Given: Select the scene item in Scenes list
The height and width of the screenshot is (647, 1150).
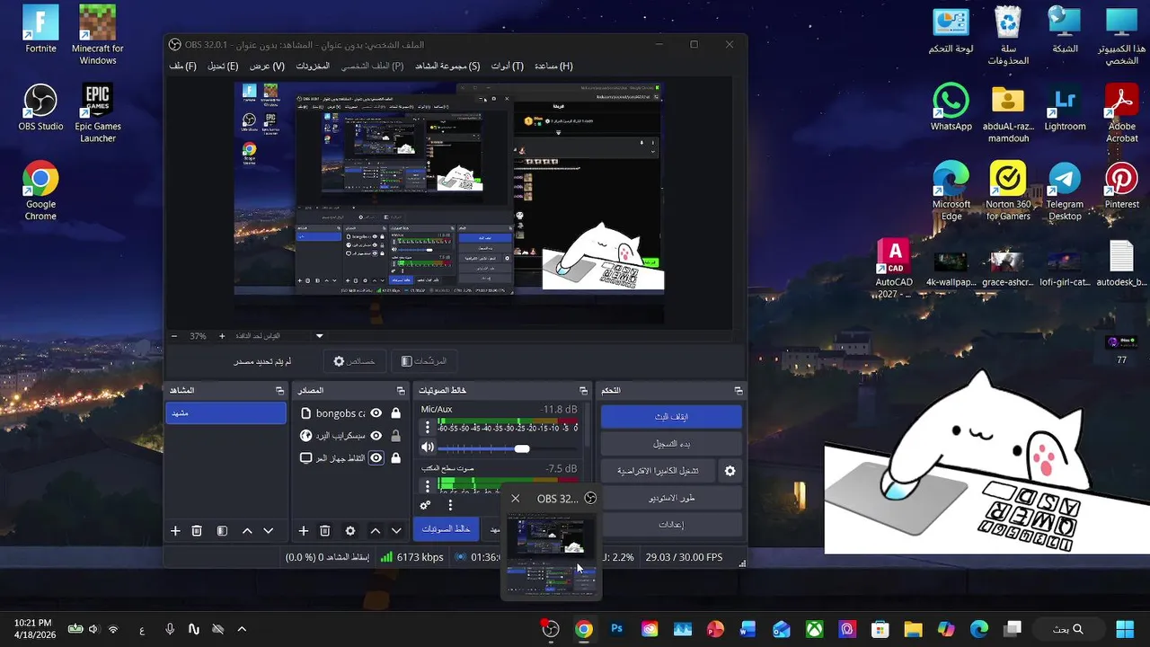Looking at the screenshot, I should click(226, 413).
